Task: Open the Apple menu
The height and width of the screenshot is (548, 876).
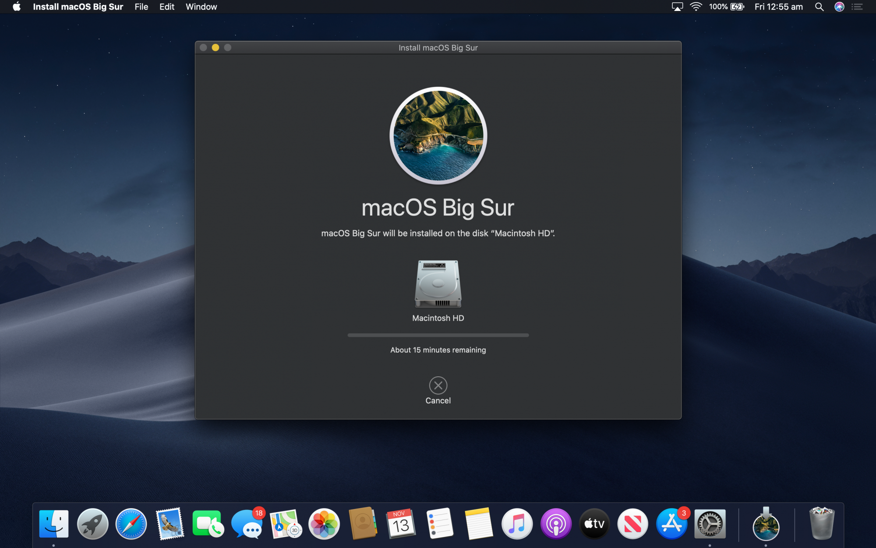Action: 17,7
